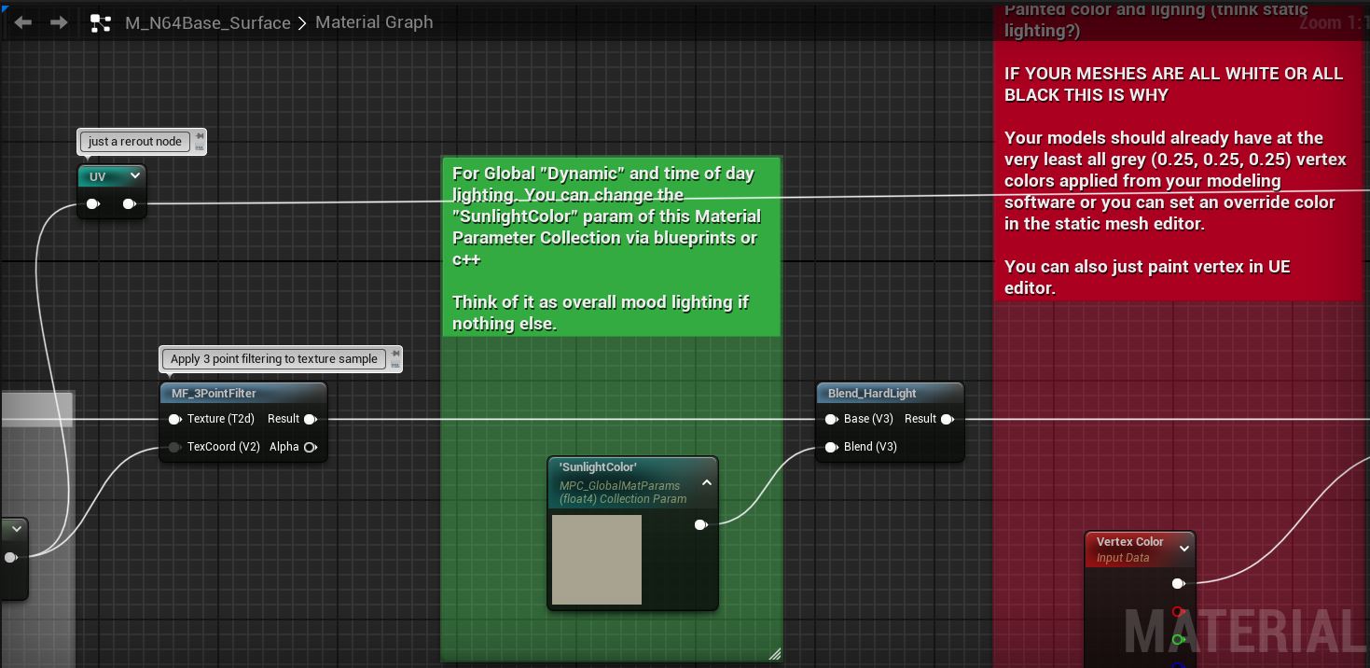Select the Material Graph breadcrumb

click(x=374, y=21)
